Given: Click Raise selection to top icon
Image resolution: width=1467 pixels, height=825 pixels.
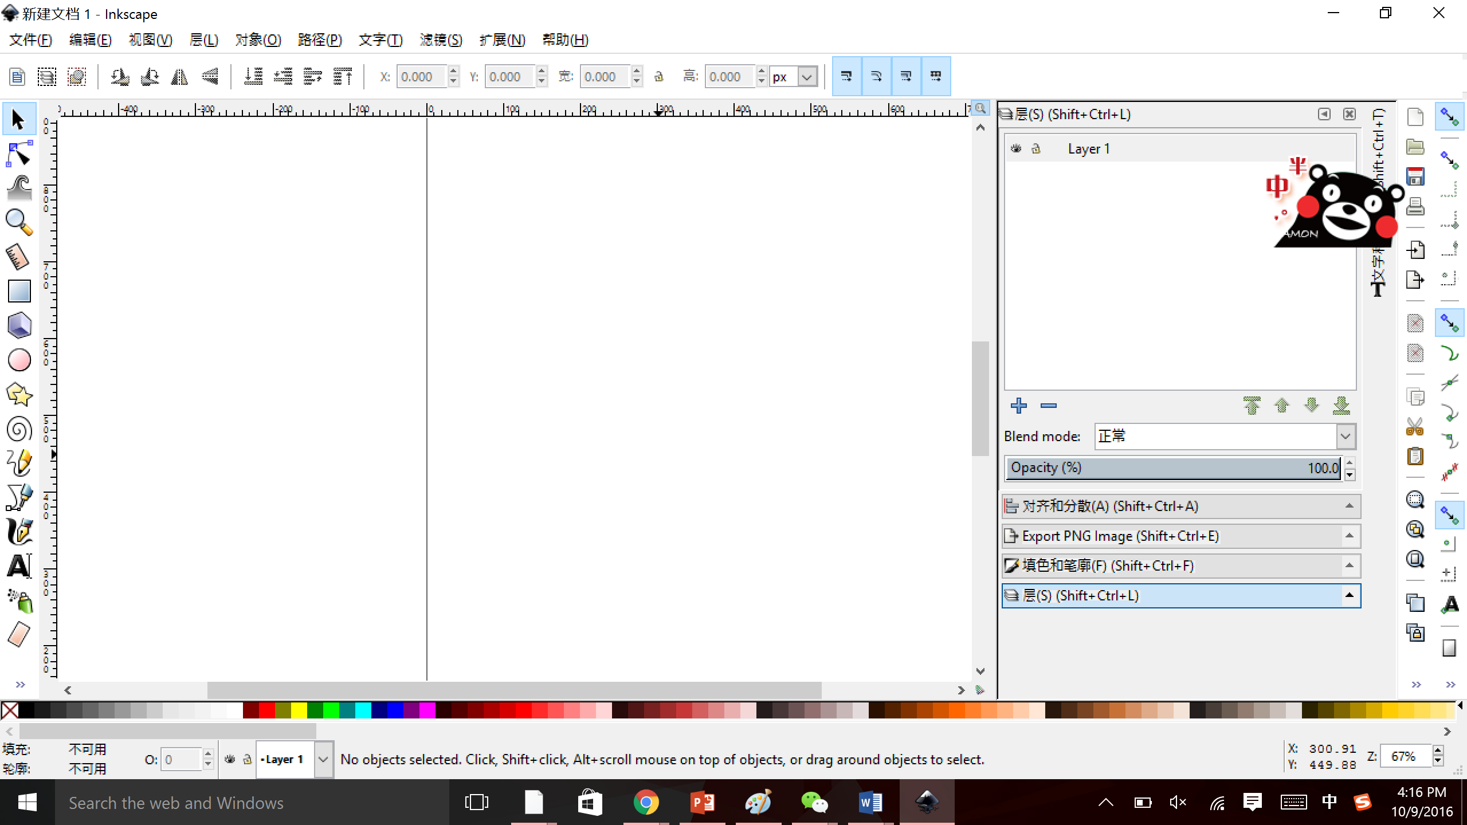Looking at the screenshot, I should coord(343,76).
